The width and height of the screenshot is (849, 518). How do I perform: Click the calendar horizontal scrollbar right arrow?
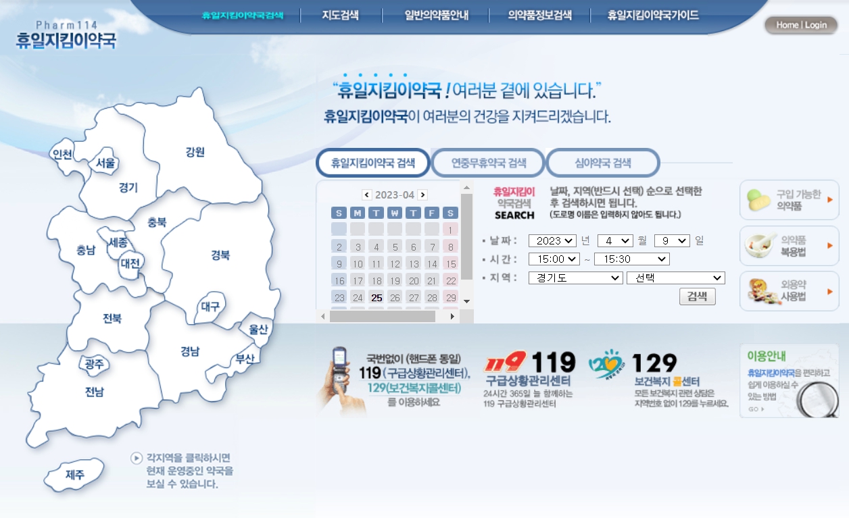(453, 316)
